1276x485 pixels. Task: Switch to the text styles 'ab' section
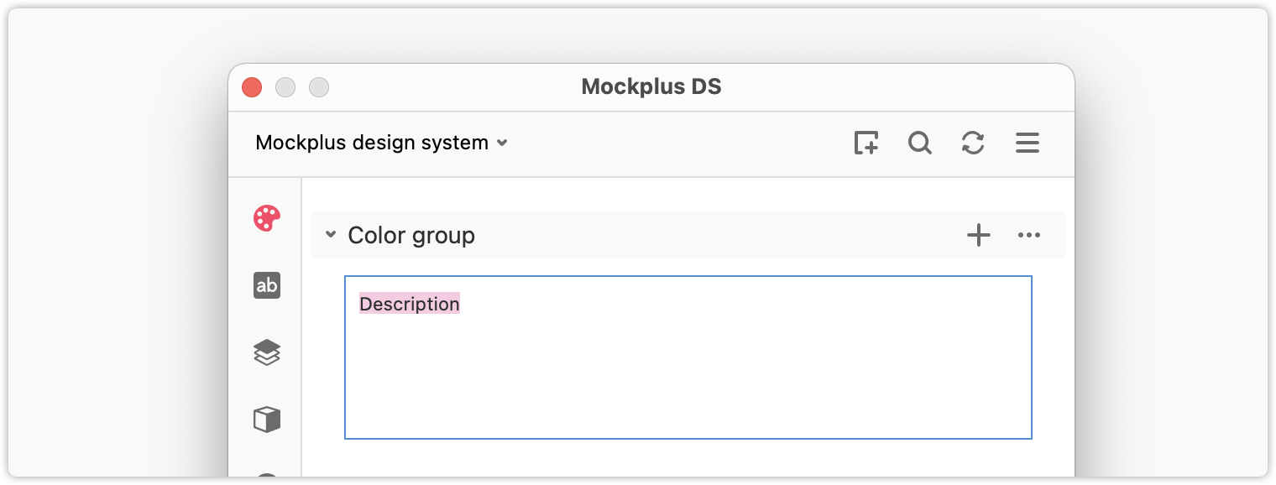pyautogui.click(x=267, y=285)
